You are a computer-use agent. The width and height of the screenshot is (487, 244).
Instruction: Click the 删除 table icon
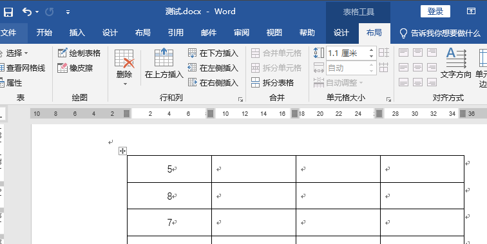pyautogui.click(x=124, y=59)
